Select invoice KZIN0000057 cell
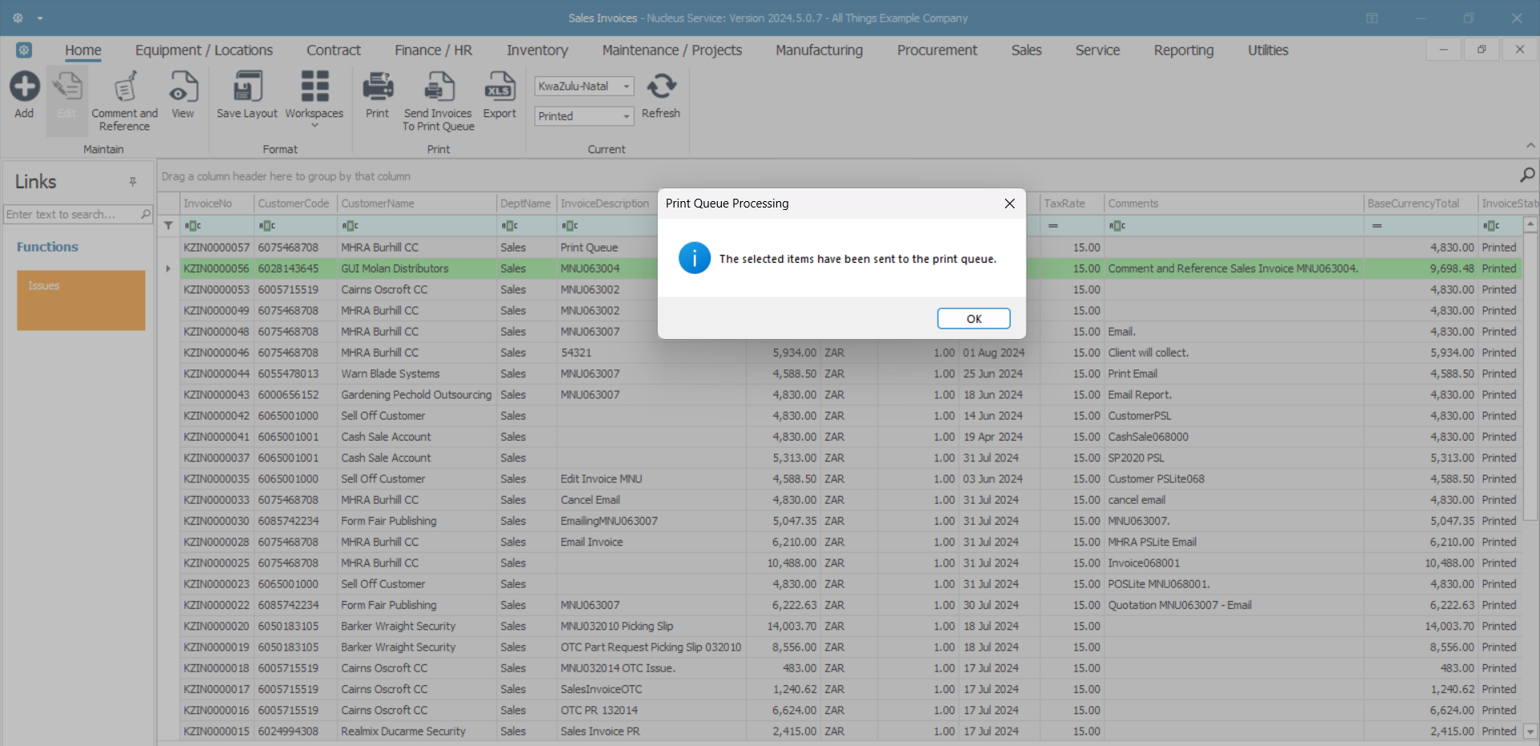1540x746 pixels. tap(217, 248)
